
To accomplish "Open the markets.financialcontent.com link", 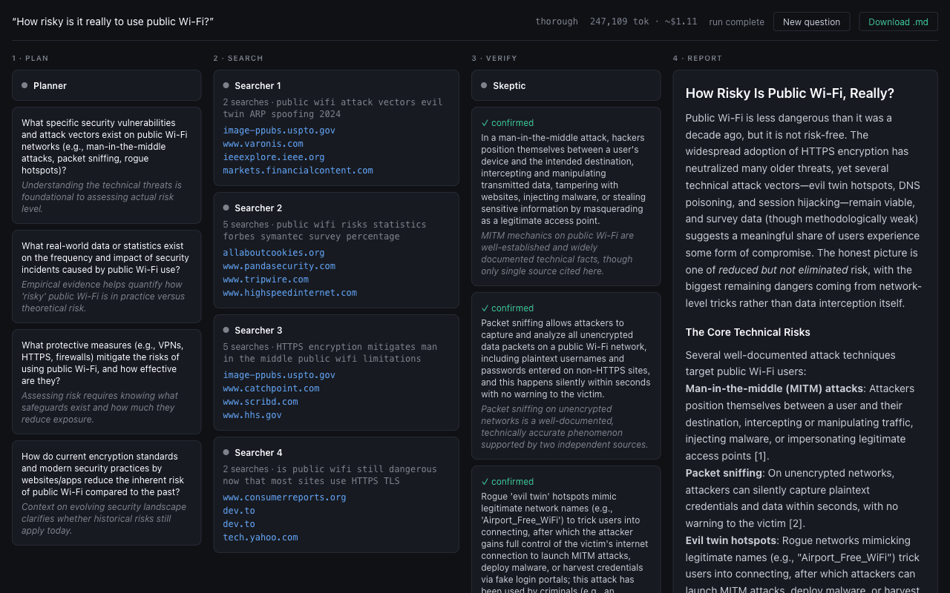I will pyautogui.click(x=298, y=170).
